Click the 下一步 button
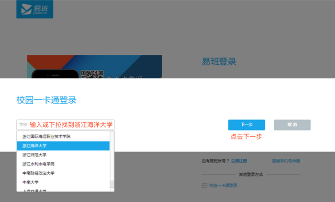The height and width of the screenshot is (202, 335). click(247, 125)
